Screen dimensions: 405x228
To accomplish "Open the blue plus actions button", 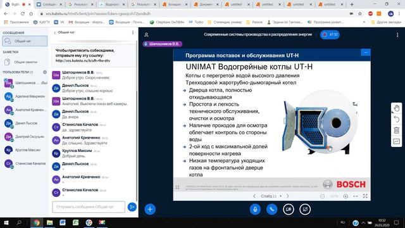I will click(x=150, y=209).
